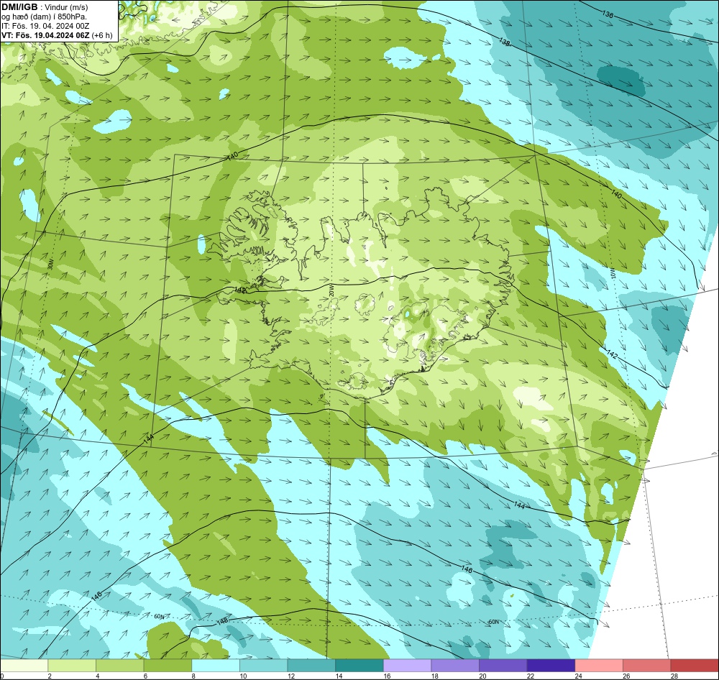719x680 pixels.
Task: Click the '140' contour label northwest of Iceland
Action: (233, 157)
